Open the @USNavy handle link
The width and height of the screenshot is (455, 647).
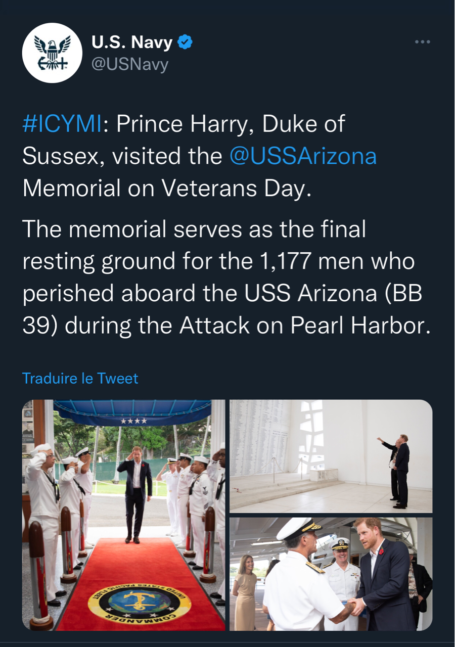(130, 64)
